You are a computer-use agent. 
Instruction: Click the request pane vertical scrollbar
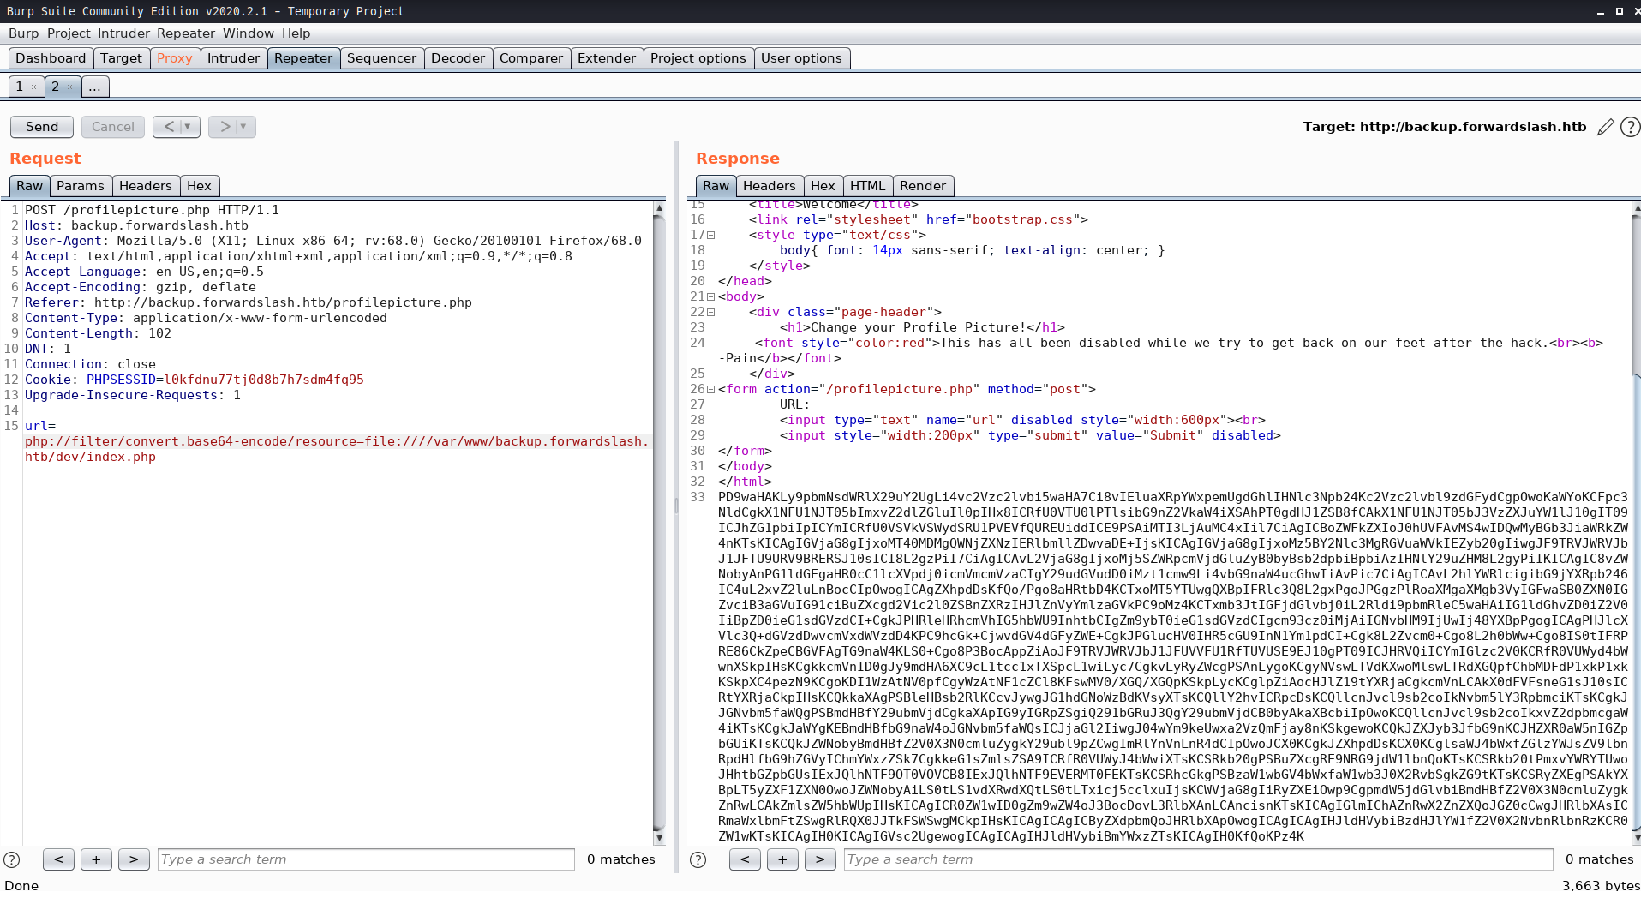click(x=659, y=523)
